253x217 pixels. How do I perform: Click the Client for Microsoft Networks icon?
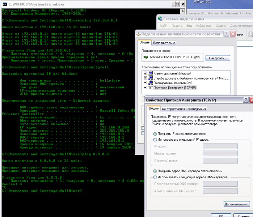click(151, 73)
